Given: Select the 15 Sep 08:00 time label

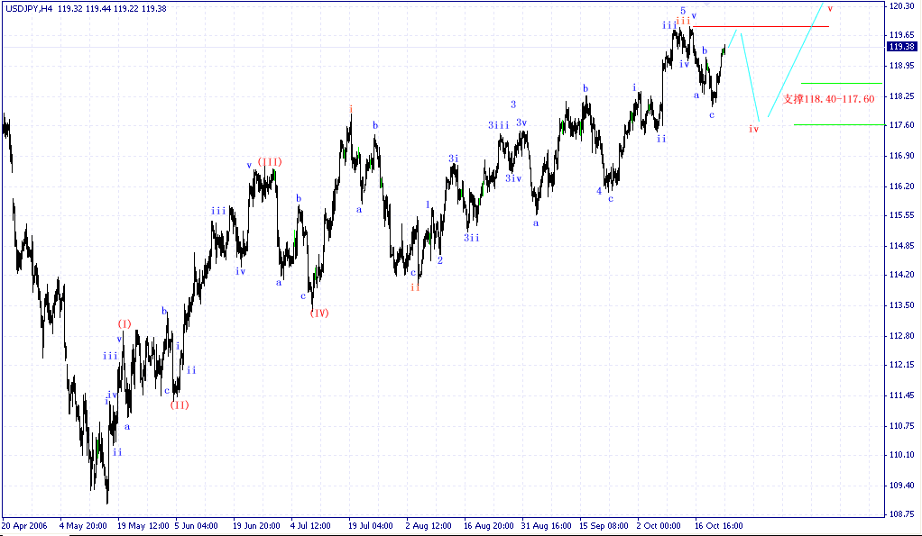Looking at the screenshot, I should (x=604, y=525).
